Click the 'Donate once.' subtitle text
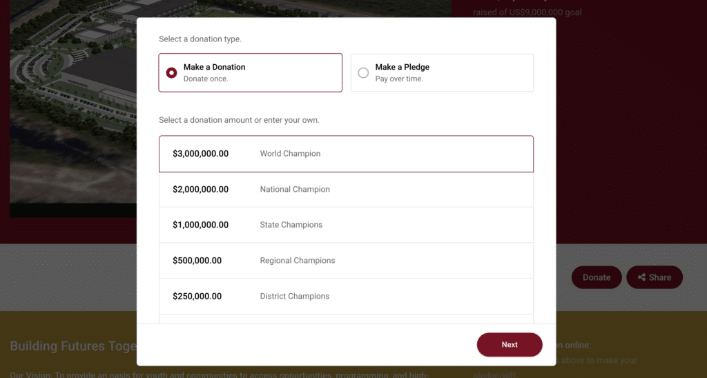Image resolution: width=707 pixels, height=378 pixels. 206,79
